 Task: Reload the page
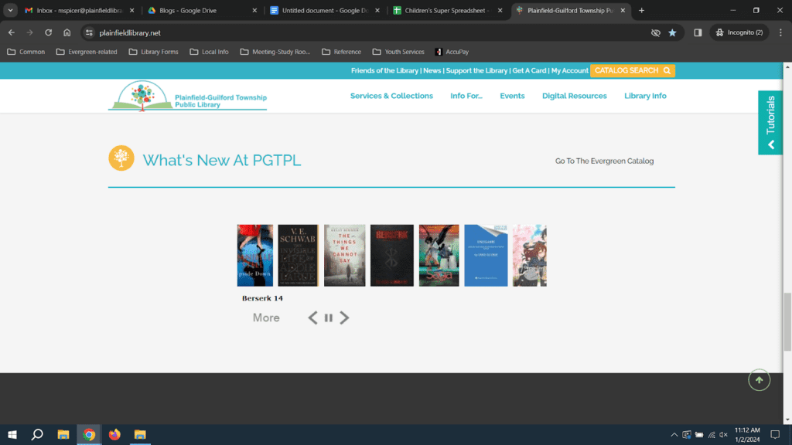(49, 32)
